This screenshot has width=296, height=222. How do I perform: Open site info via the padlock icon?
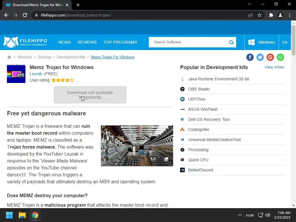coord(36,15)
